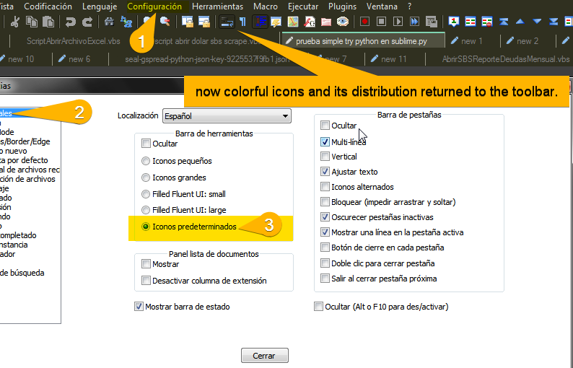This screenshot has width=573, height=368.
Task: Open the Codificación menu
Action: 48,6
